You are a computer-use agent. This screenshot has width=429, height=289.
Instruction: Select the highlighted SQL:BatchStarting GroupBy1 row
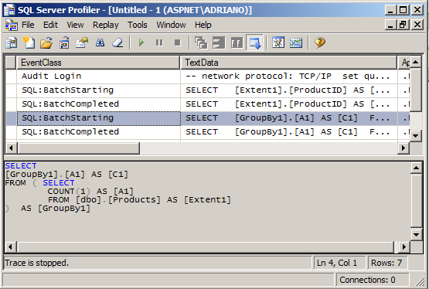pos(207,118)
